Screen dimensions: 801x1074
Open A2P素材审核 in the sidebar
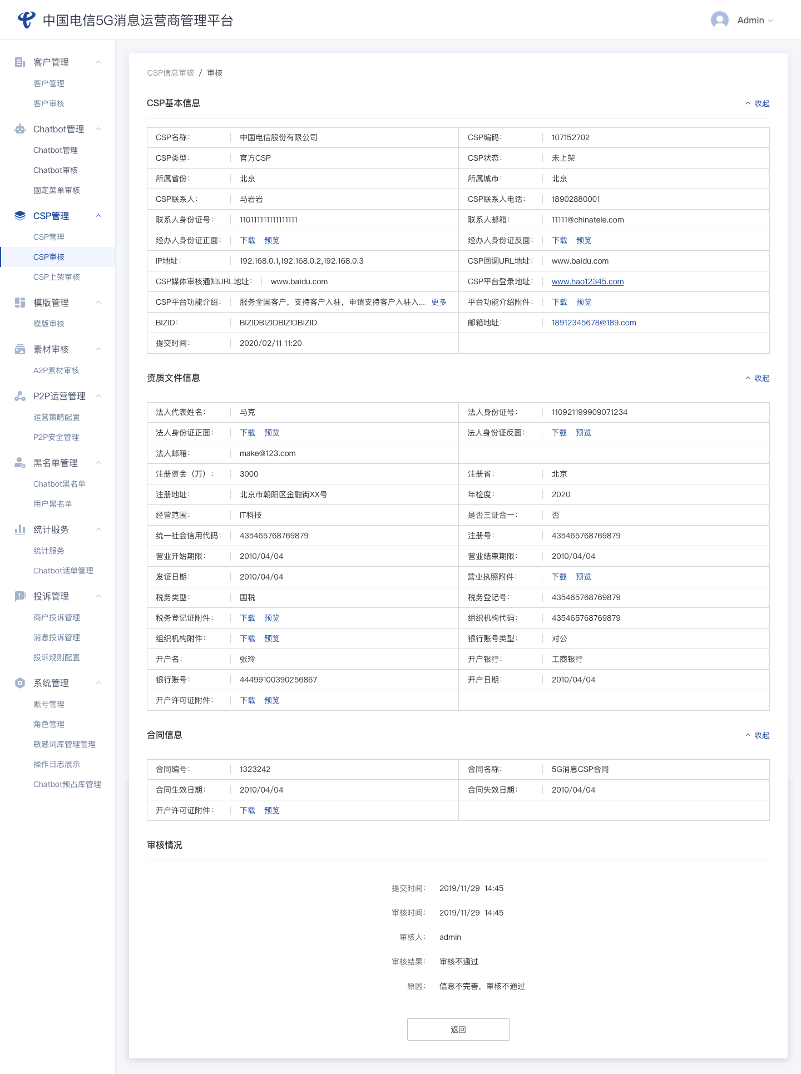56,370
